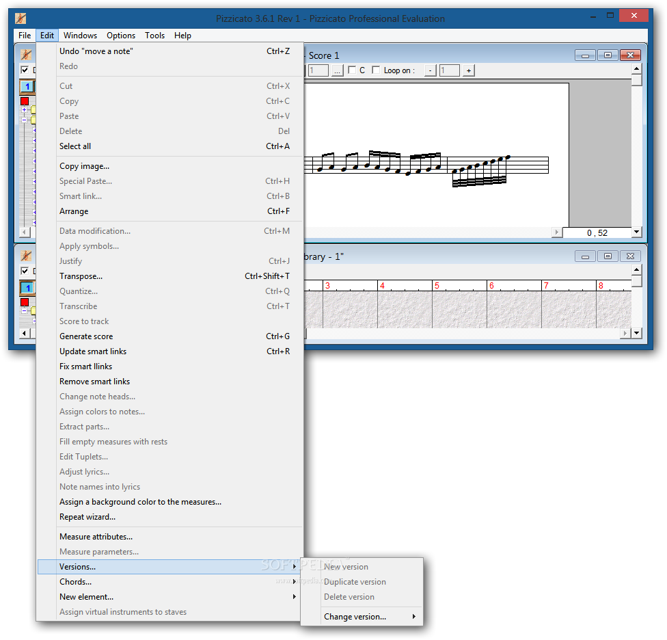Viewport: 667px width, 640px height.
Task: Choose Copy image...
Action: [x=170, y=166]
